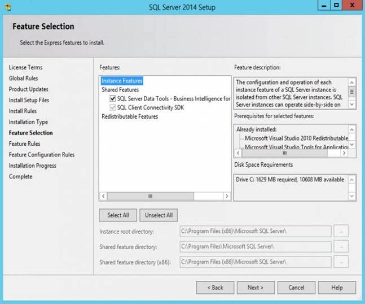Select Redistributable Features tree node
The image size is (365, 304).
[x=130, y=116]
